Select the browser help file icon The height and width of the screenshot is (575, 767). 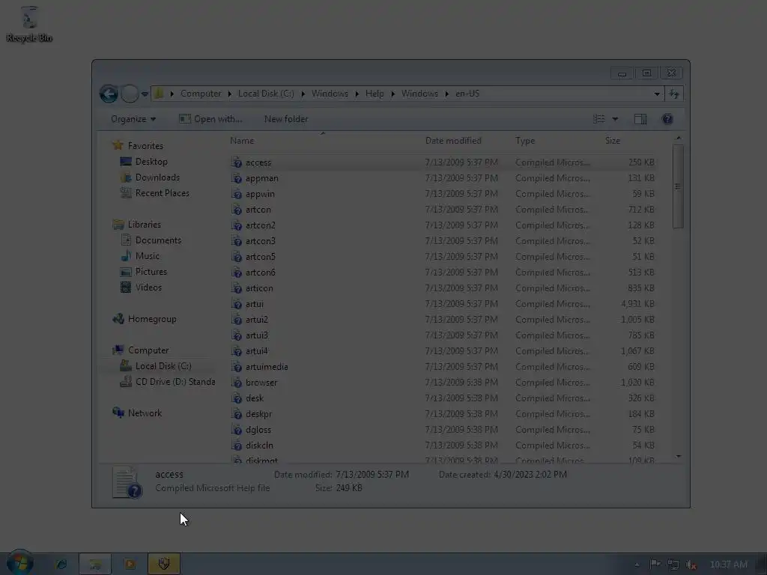coord(237,382)
